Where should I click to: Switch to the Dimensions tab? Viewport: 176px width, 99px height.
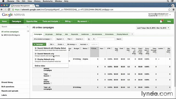109,34
